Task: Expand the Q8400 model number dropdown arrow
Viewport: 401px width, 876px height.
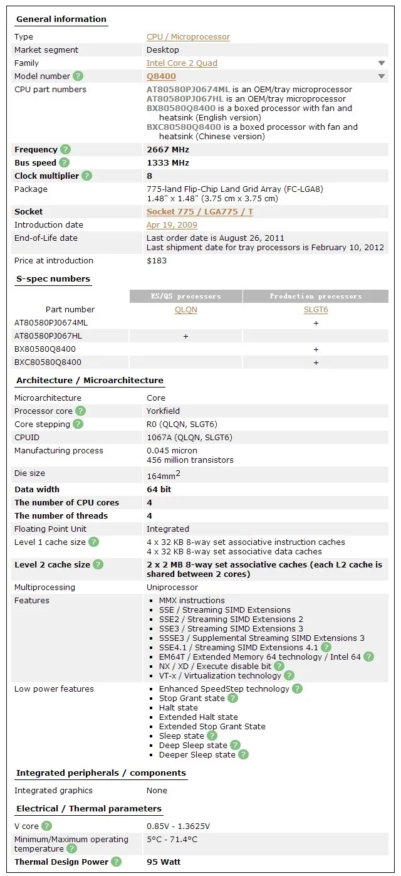Action: tap(382, 77)
